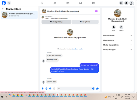Go back with the Marketplace arrow

[3, 9]
